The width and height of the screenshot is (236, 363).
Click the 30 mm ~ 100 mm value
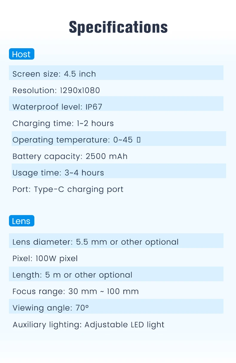[x=103, y=291]
